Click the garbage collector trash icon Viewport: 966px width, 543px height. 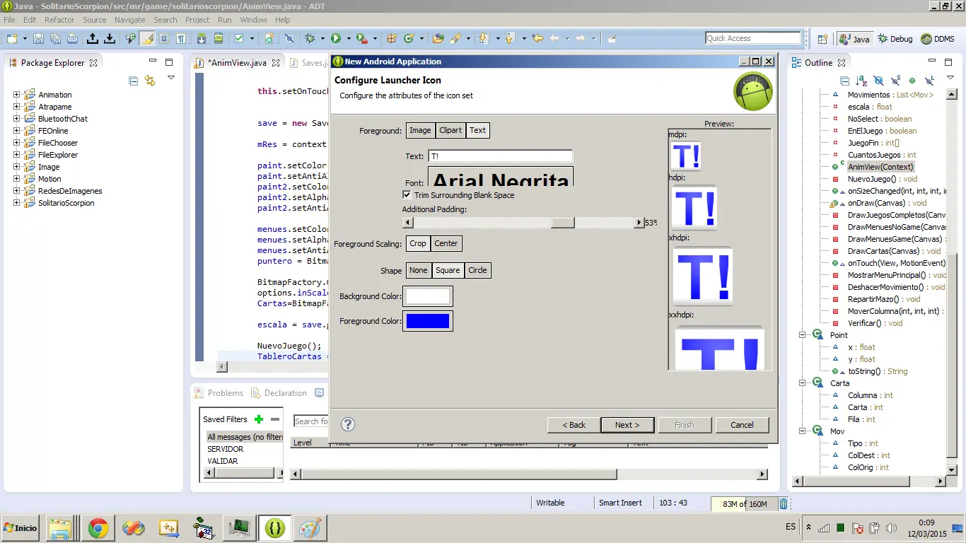click(x=784, y=503)
